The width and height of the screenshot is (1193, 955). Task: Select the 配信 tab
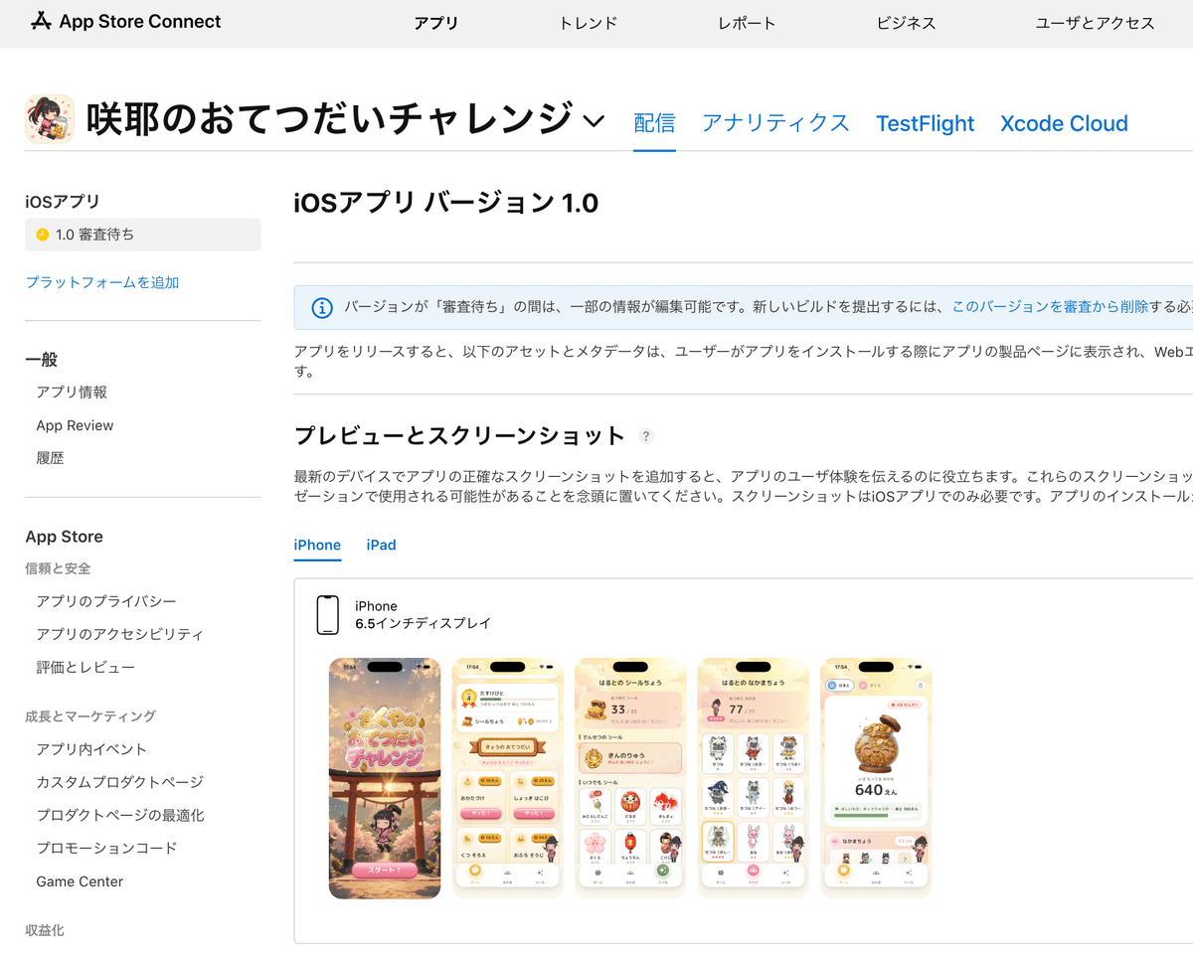654,123
